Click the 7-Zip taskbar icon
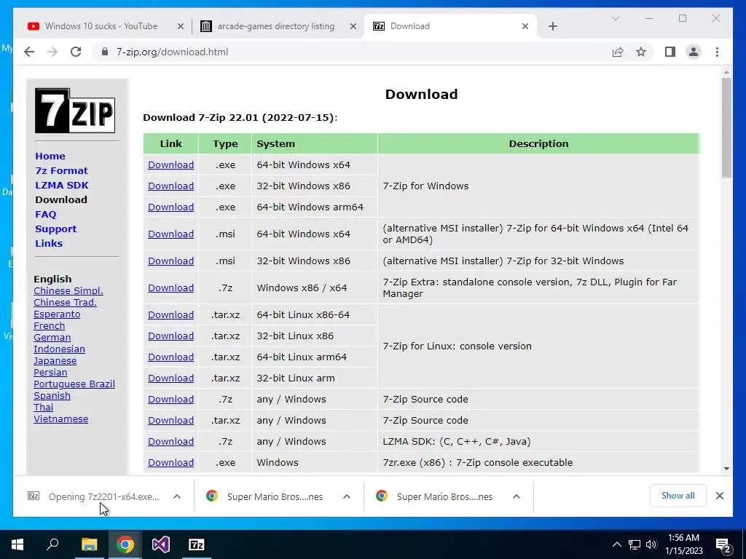The image size is (746, 559). 197,544
